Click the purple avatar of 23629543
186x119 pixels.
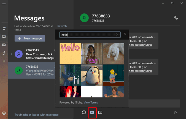point(19,54)
